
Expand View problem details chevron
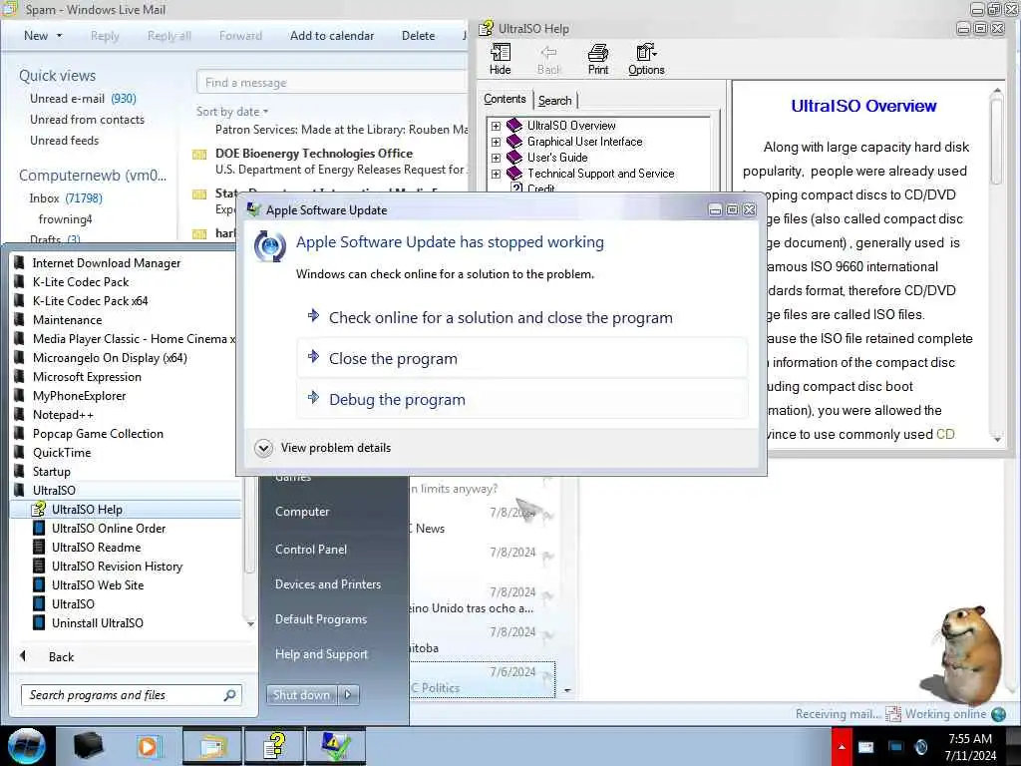point(263,448)
